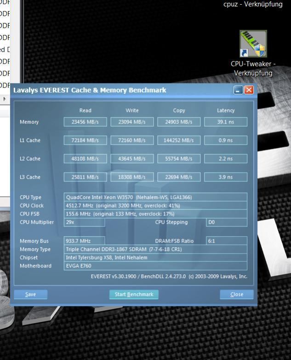The height and width of the screenshot is (360, 291).
Task: Click the EVEREST v5.30.1900 version text
Action: pos(169,276)
